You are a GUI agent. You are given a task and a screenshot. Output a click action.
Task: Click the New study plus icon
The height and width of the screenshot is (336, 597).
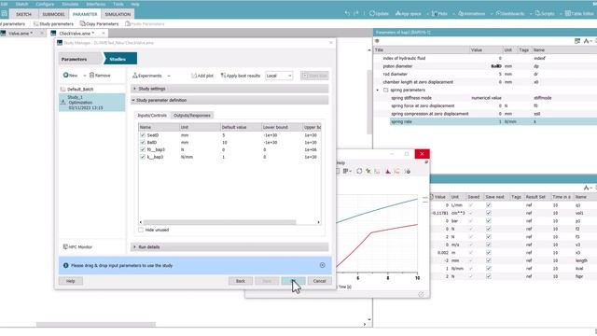coord(65,76)
